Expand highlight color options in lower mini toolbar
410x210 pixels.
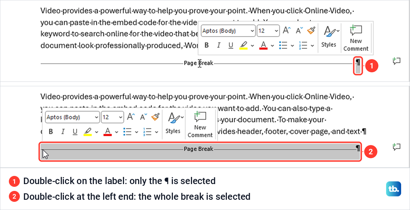coord(97,132)
